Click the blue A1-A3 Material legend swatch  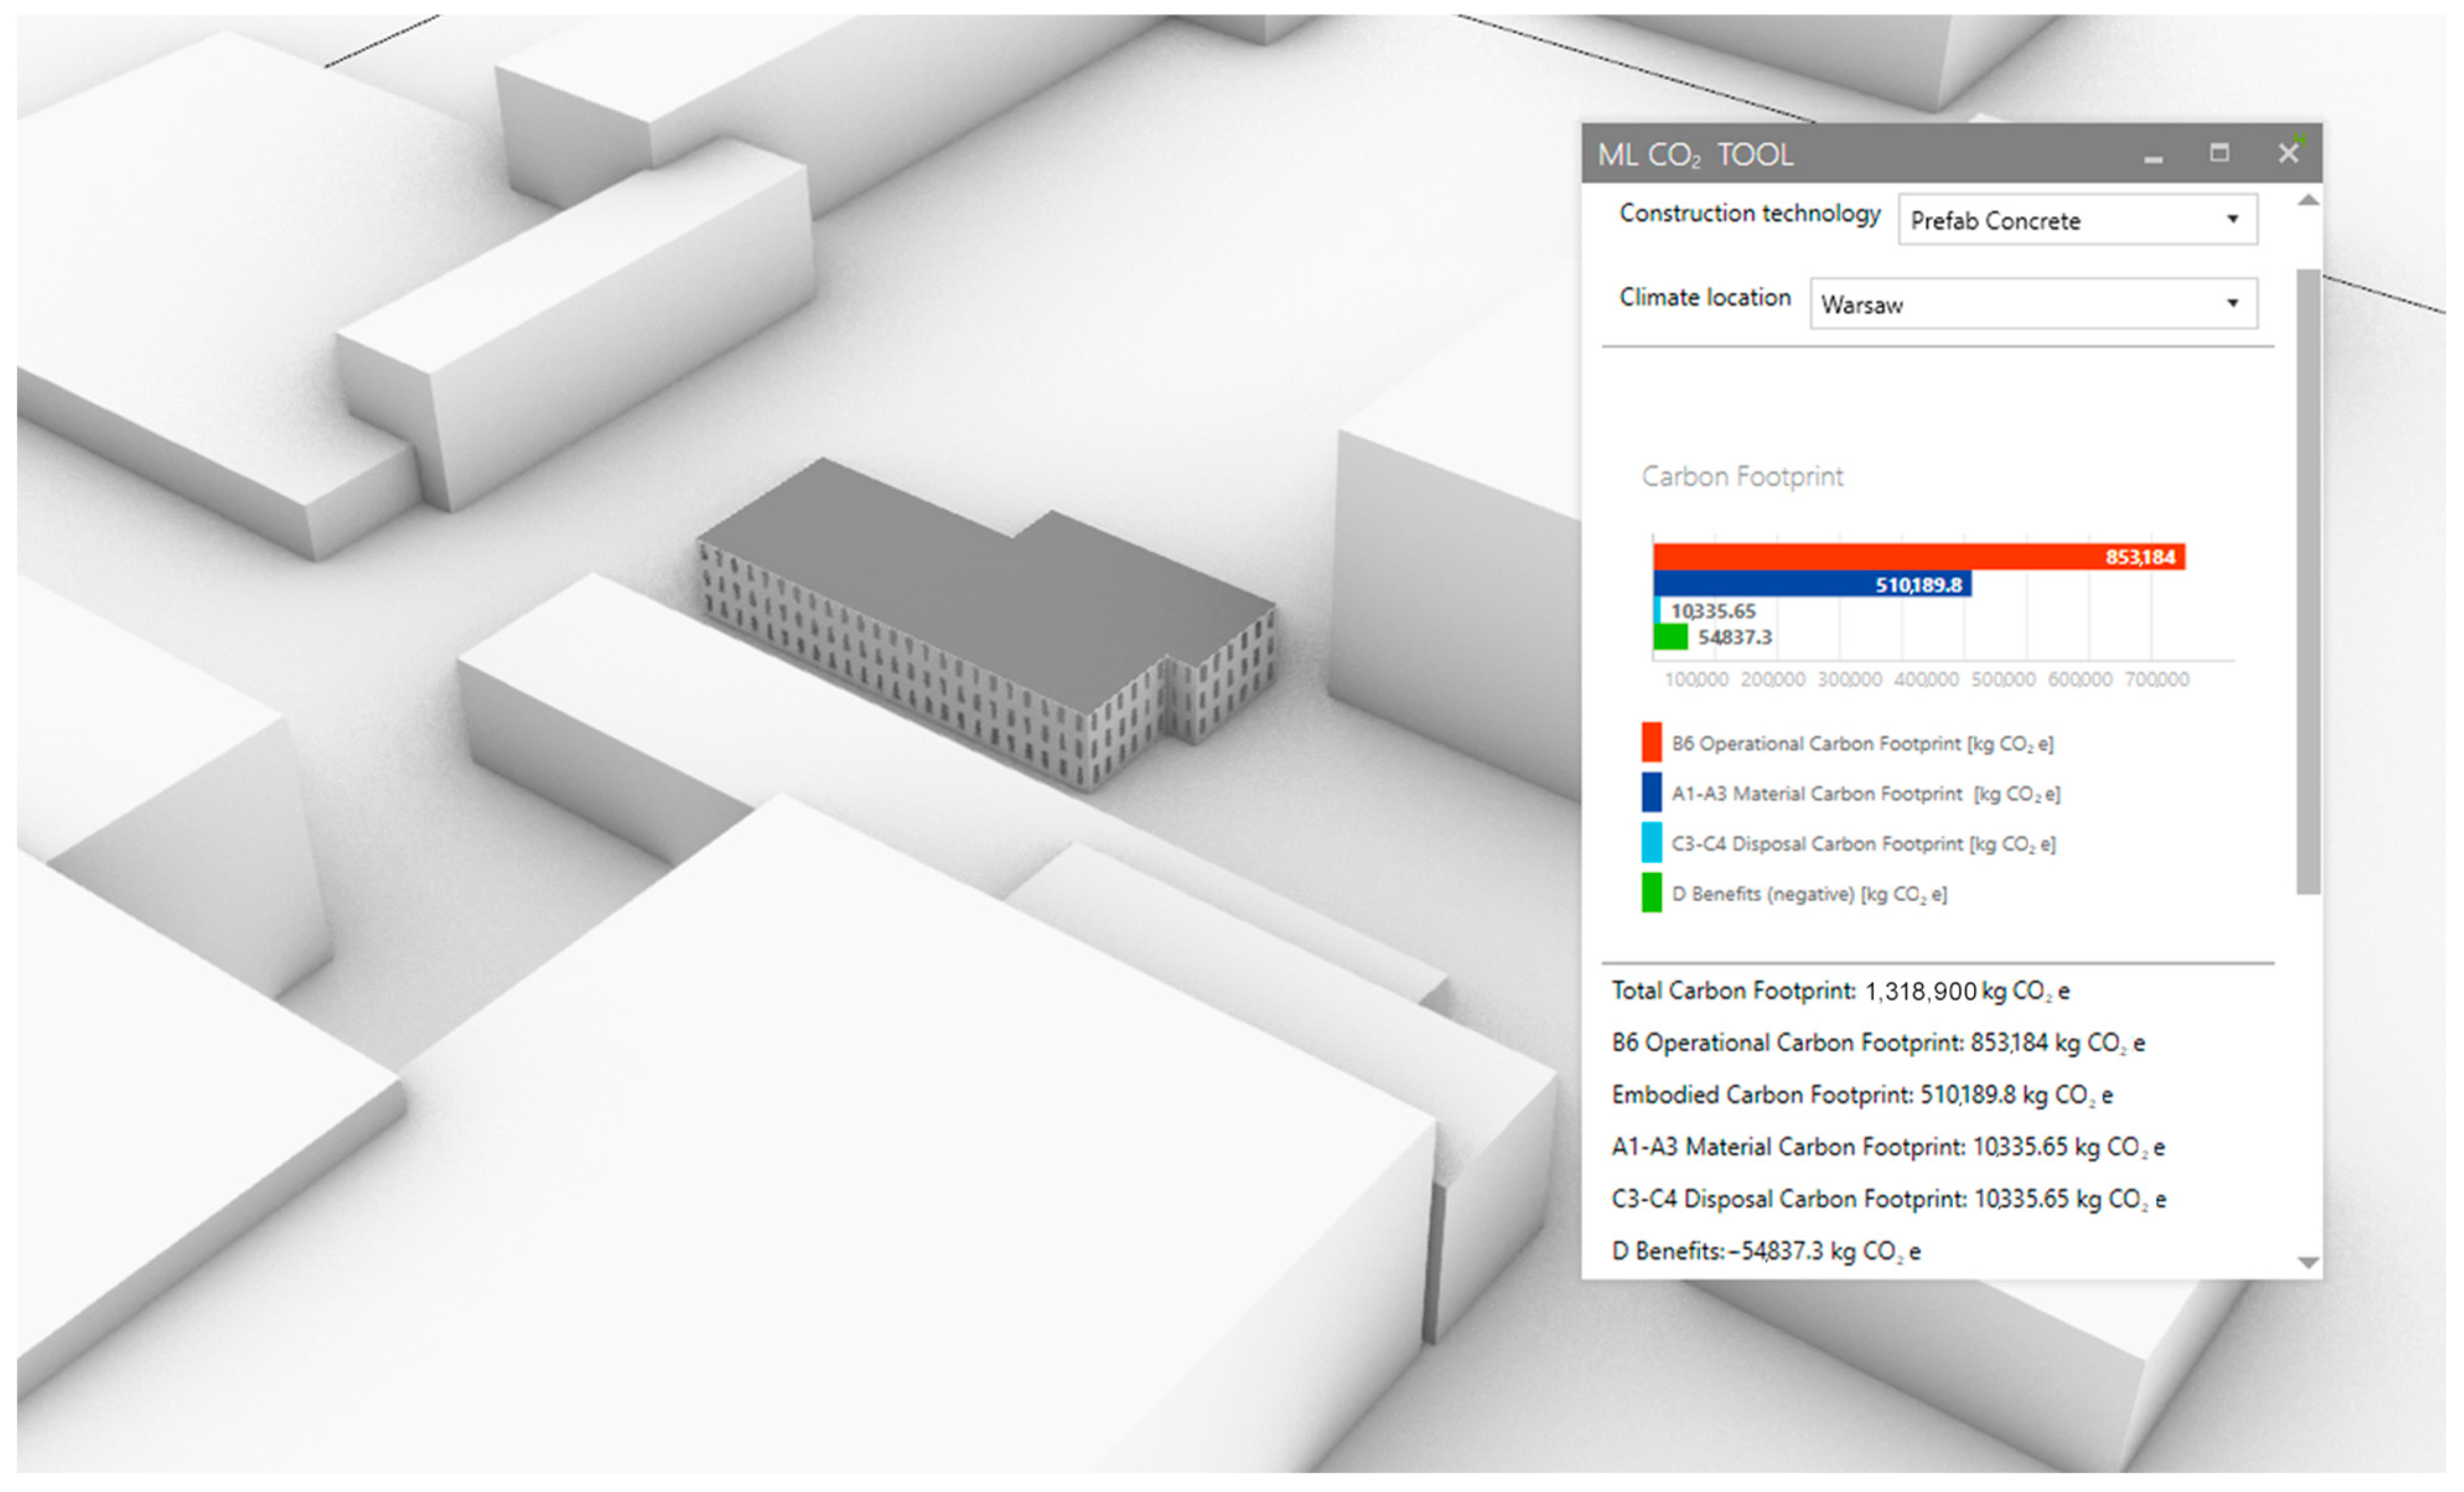1652,793
